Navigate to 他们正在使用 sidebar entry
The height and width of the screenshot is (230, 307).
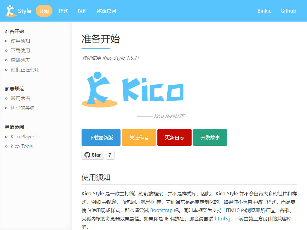25,70
